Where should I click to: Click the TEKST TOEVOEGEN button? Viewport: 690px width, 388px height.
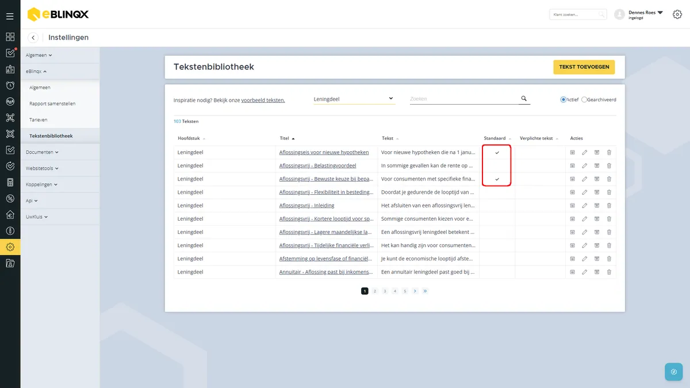584,67
